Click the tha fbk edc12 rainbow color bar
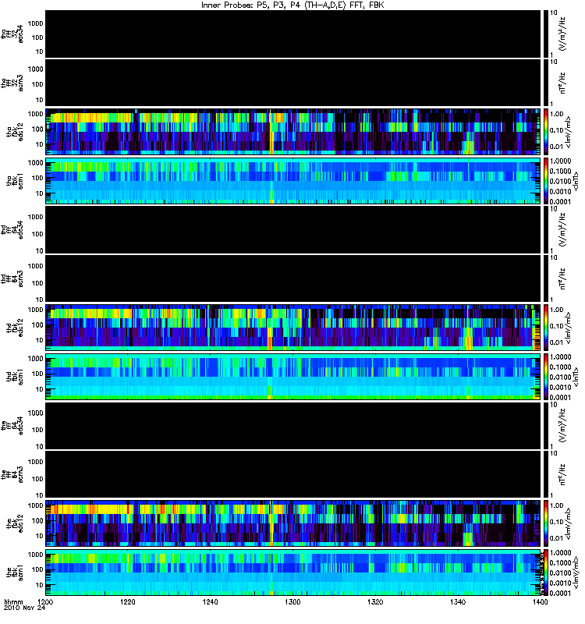This screenshot has height=624, width=585. [545, 132]
